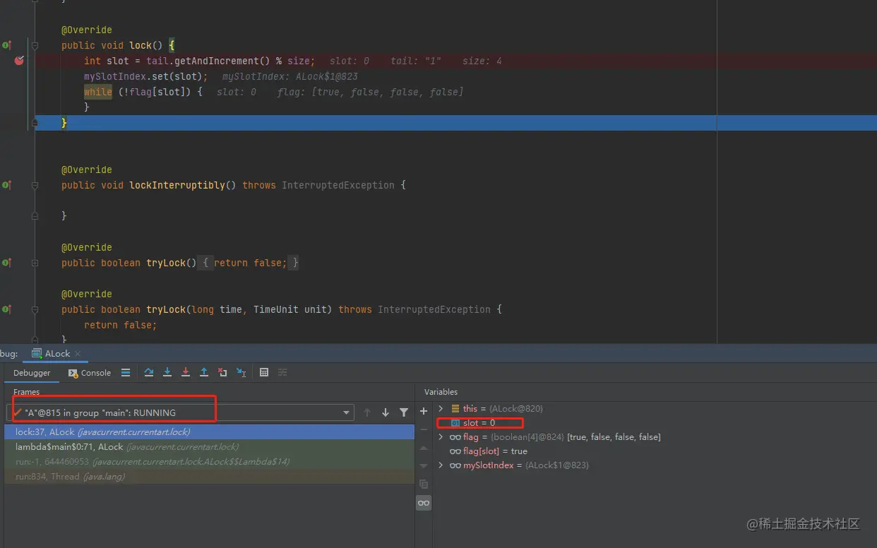Viewport: 877px width, 548px height.
Task: Click the Run to Cursor icon
Action: click(241, 372)
